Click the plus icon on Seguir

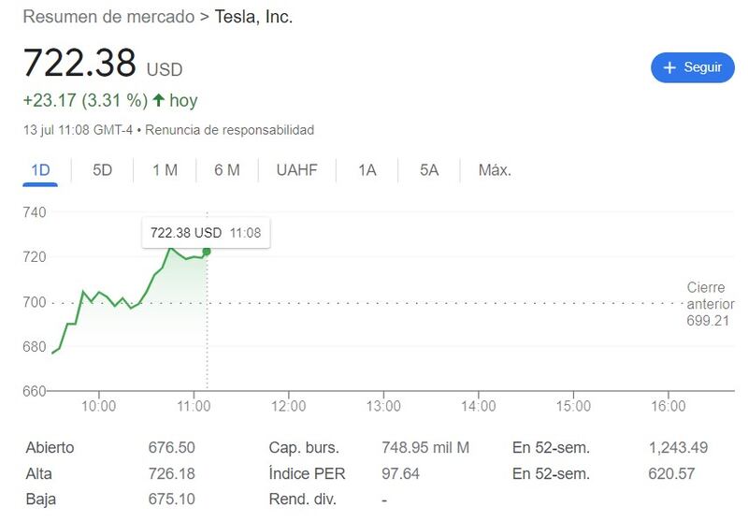click(x=669, y=67)
